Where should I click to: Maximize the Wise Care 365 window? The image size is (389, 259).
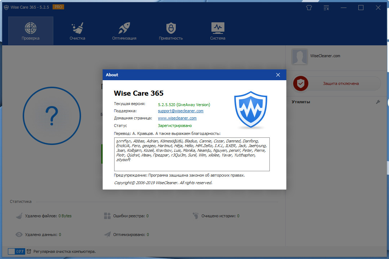click(x=361, y=8)
